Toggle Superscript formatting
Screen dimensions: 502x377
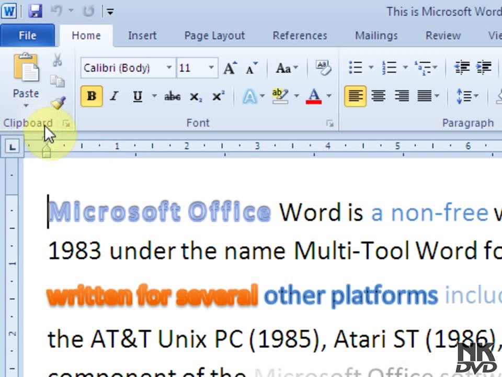click(218, 96)
